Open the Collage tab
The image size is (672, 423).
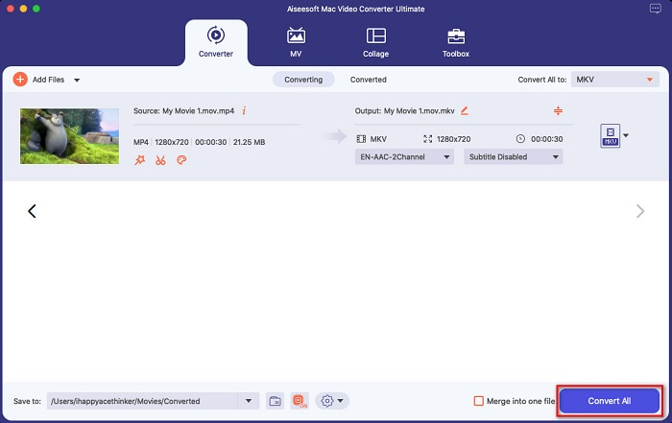tap(376, 42)
